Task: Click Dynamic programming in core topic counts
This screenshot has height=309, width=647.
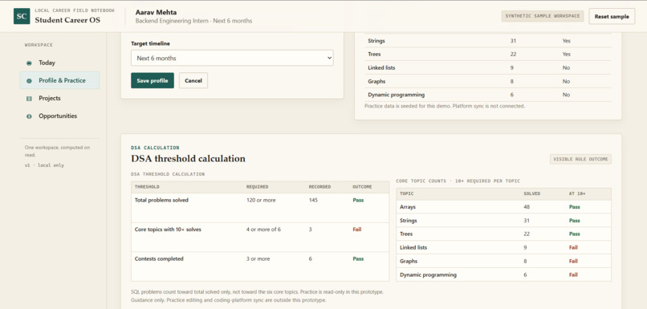Action: coord(428,274)
